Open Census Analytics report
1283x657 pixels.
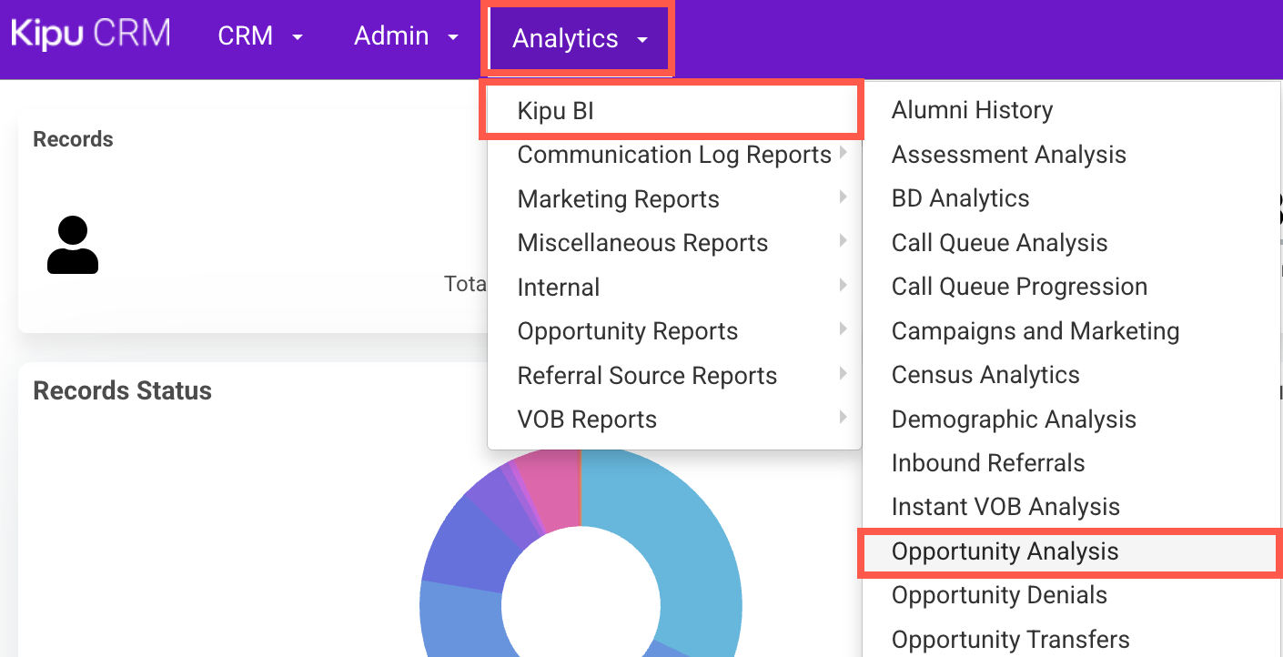point(985,375)
